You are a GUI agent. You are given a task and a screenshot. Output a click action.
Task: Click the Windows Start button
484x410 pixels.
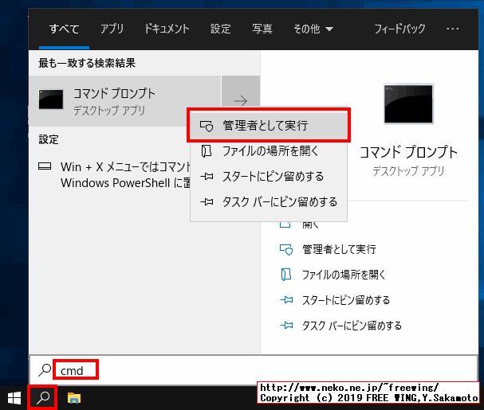click(x=14, y=398)
